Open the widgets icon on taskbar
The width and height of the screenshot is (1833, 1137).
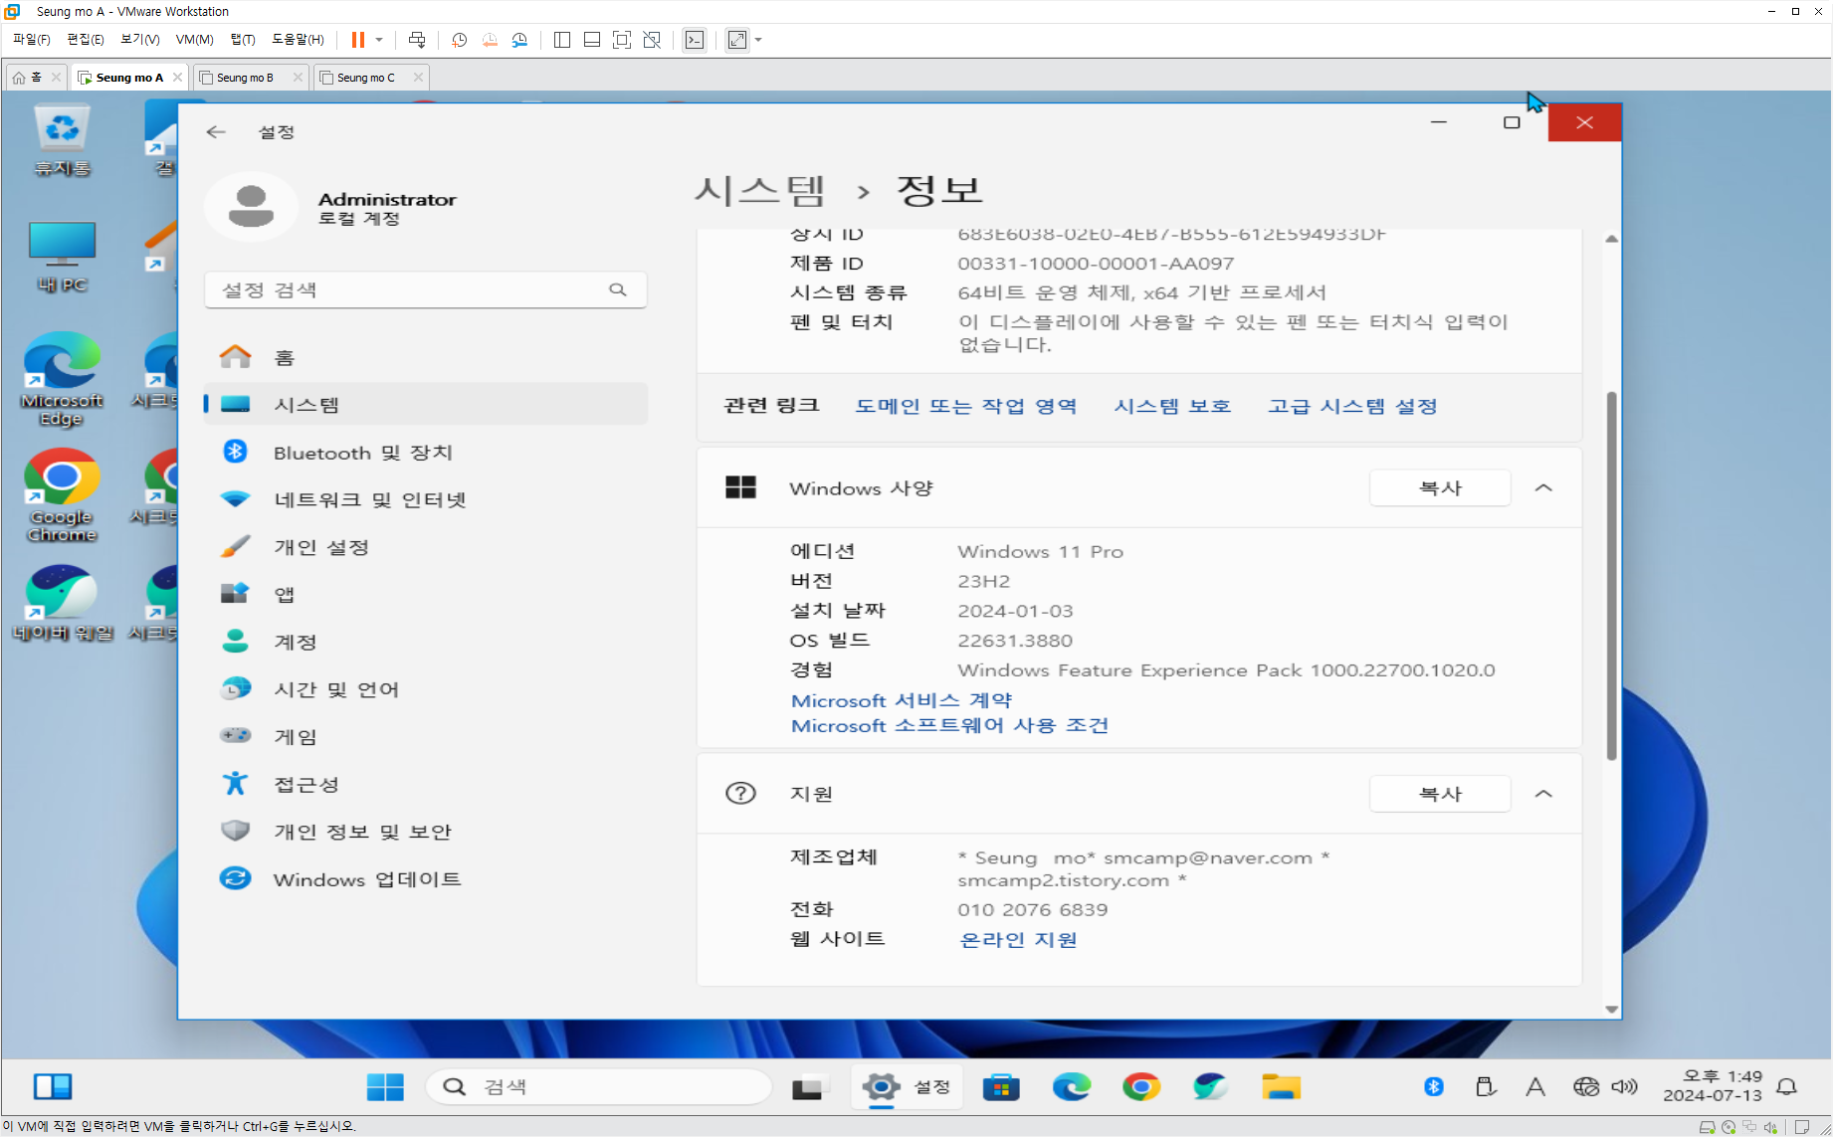pos(53,1086)
